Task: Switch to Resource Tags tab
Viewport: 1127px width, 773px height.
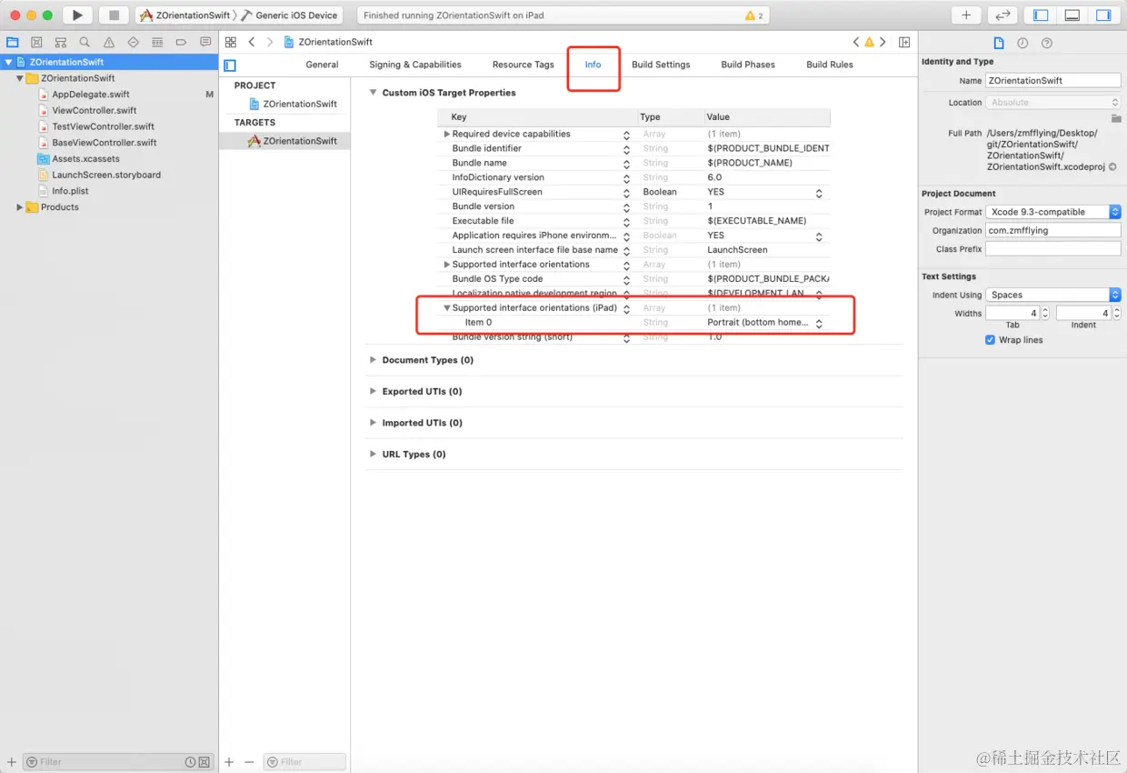Action: coord(523,65)
